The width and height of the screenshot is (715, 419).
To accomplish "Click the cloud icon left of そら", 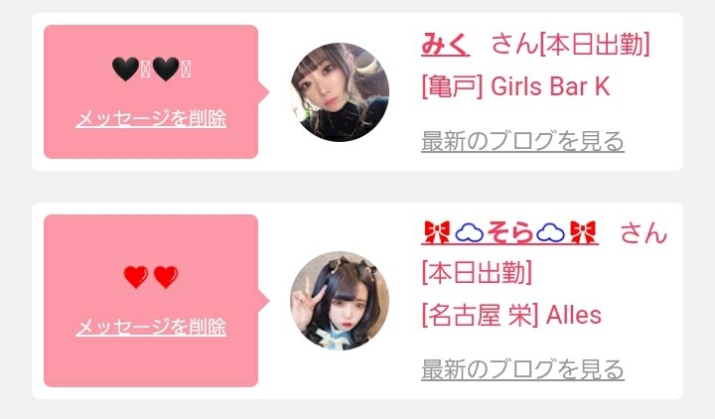I will pyautogui.click(x=469, y=233).
